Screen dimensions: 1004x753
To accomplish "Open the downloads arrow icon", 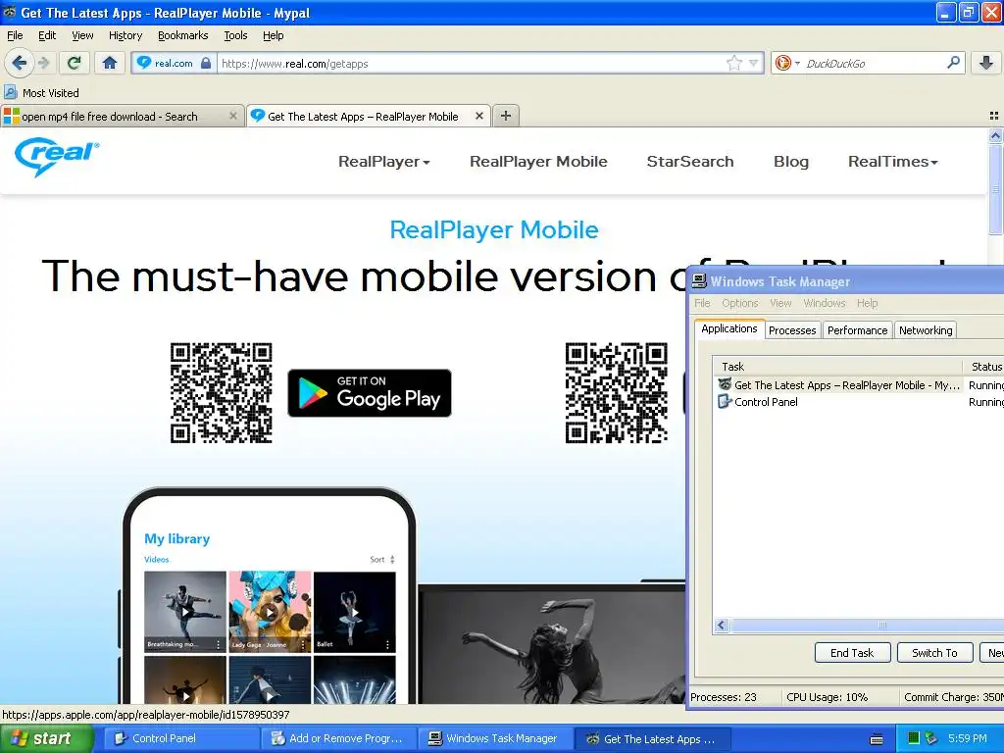I will point(986,63).
